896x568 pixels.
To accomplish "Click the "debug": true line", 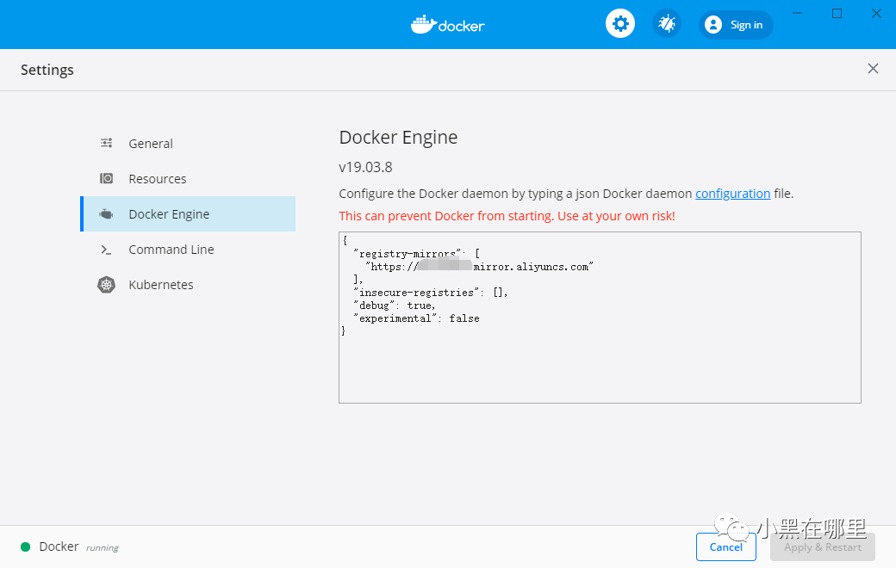I will [395, 306].
